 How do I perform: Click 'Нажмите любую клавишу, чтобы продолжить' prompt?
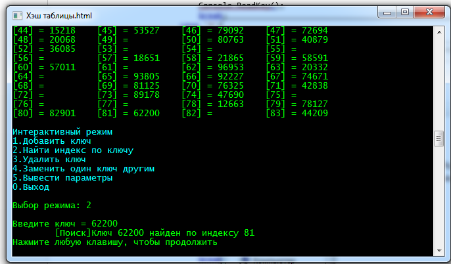115,242
